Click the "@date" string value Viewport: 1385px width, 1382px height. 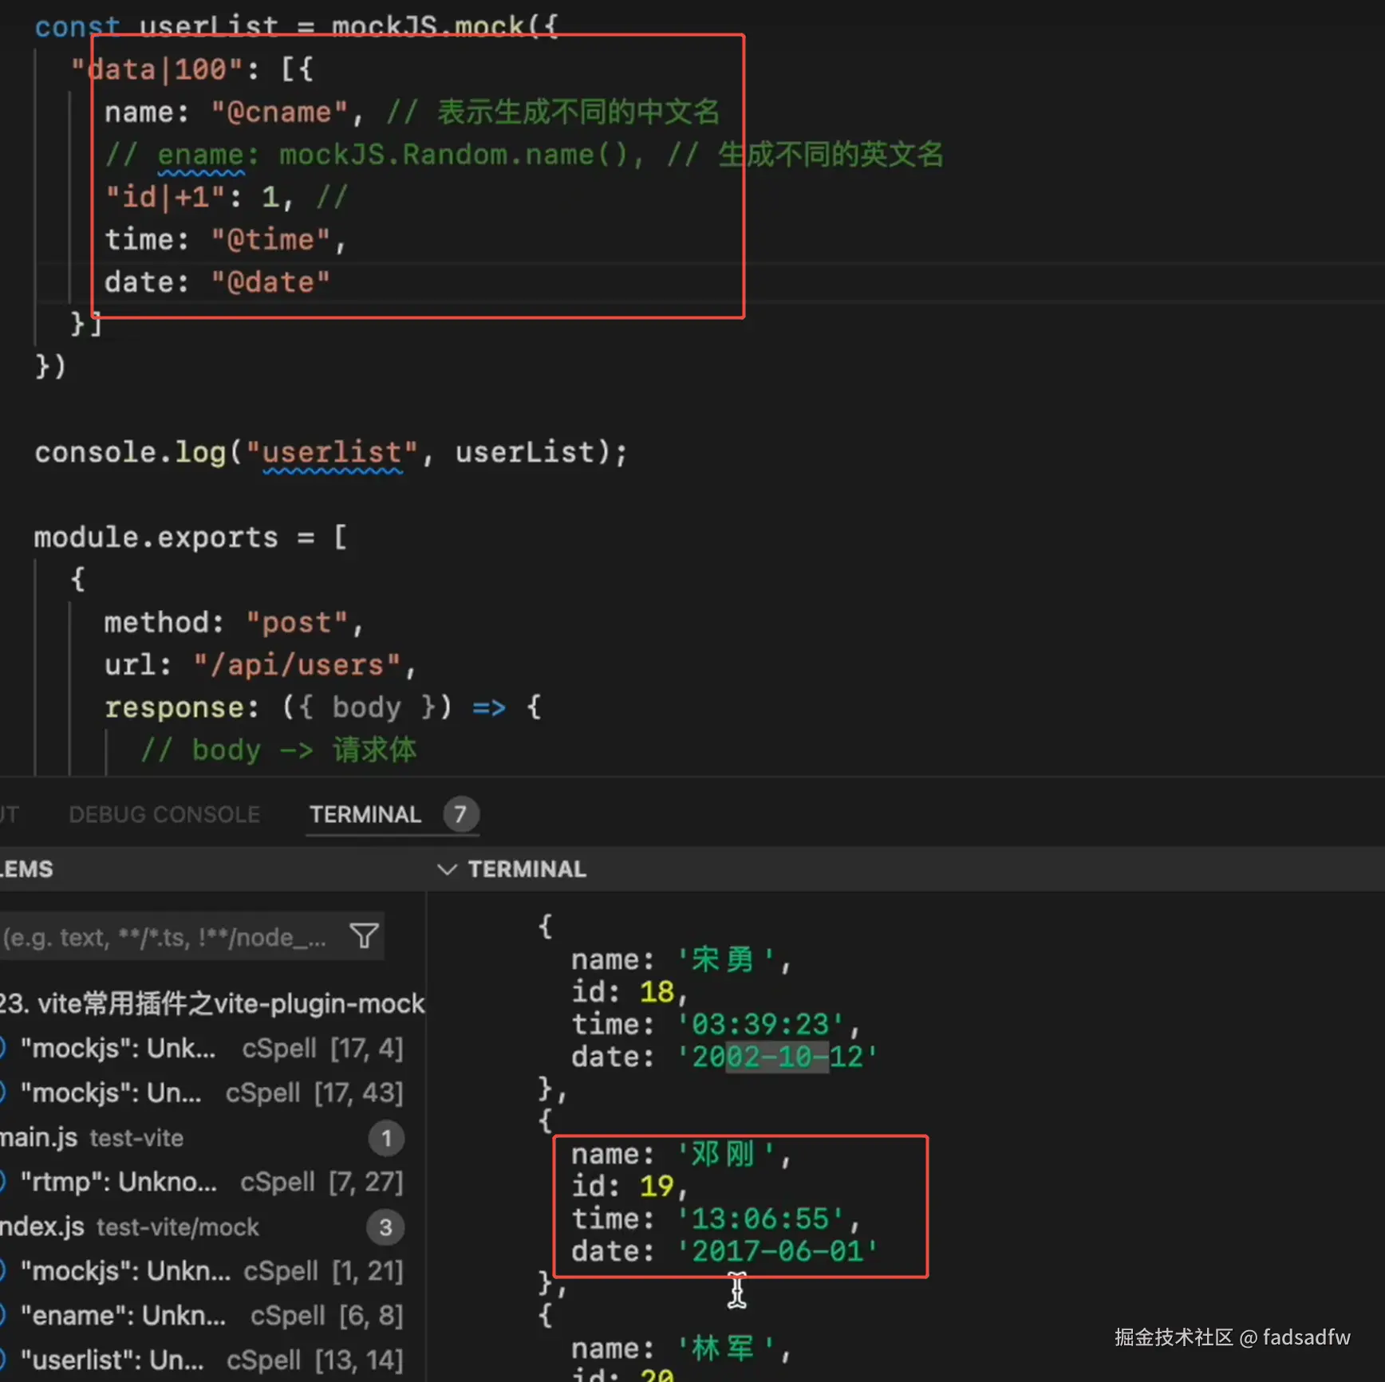pos(271,282)
